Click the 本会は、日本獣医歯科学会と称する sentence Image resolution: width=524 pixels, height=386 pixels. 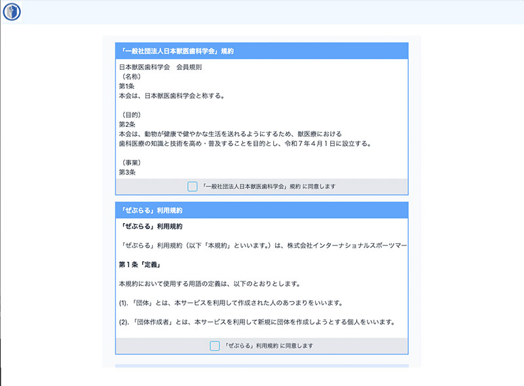(x=172, y=96)
